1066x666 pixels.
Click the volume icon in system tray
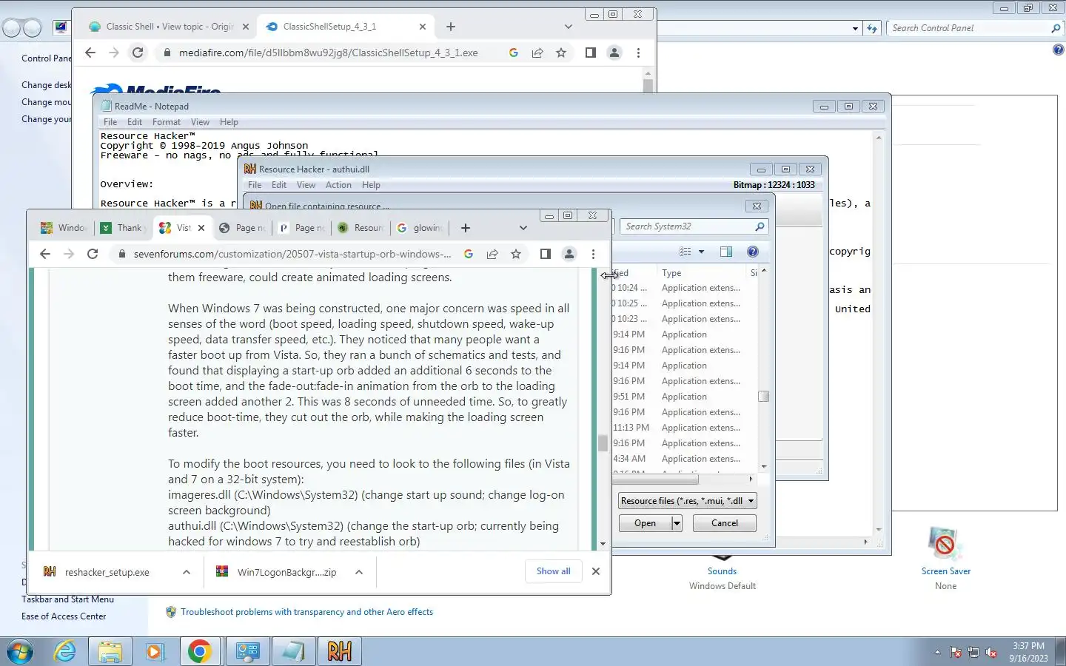tap(991, 653)
